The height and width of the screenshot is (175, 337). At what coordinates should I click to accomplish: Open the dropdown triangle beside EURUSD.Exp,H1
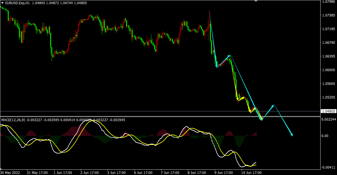[3, 3]
